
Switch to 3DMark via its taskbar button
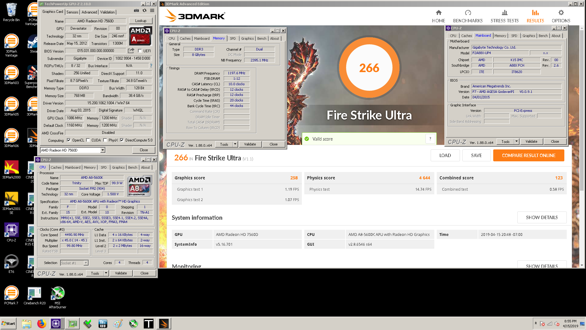164,324
